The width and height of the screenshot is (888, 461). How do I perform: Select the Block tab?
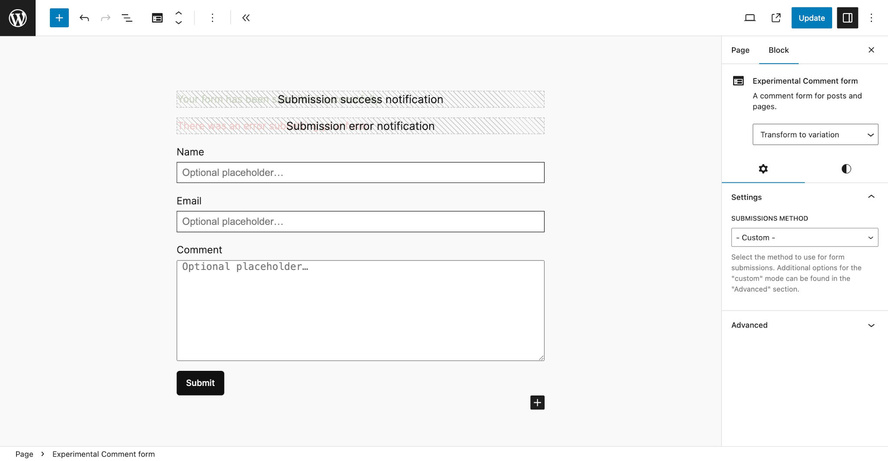[778, 50]
